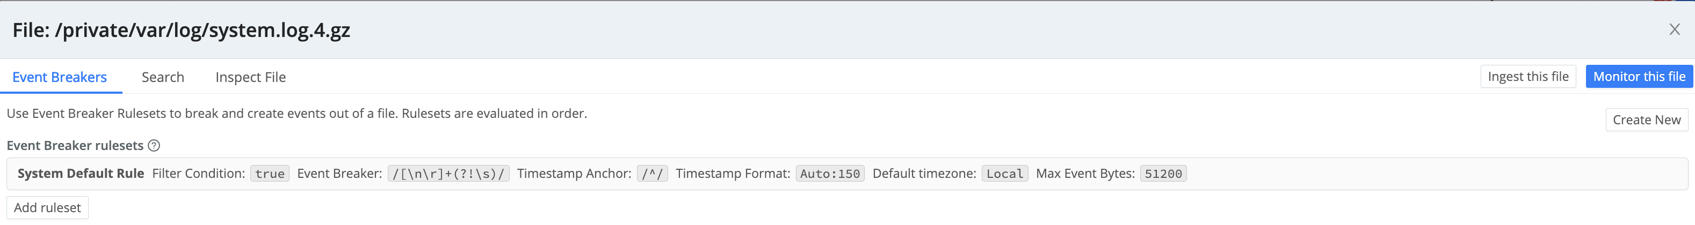Click the Timestamp Anchor /^/ value
1695x225 pixels.
pos(652,174)
